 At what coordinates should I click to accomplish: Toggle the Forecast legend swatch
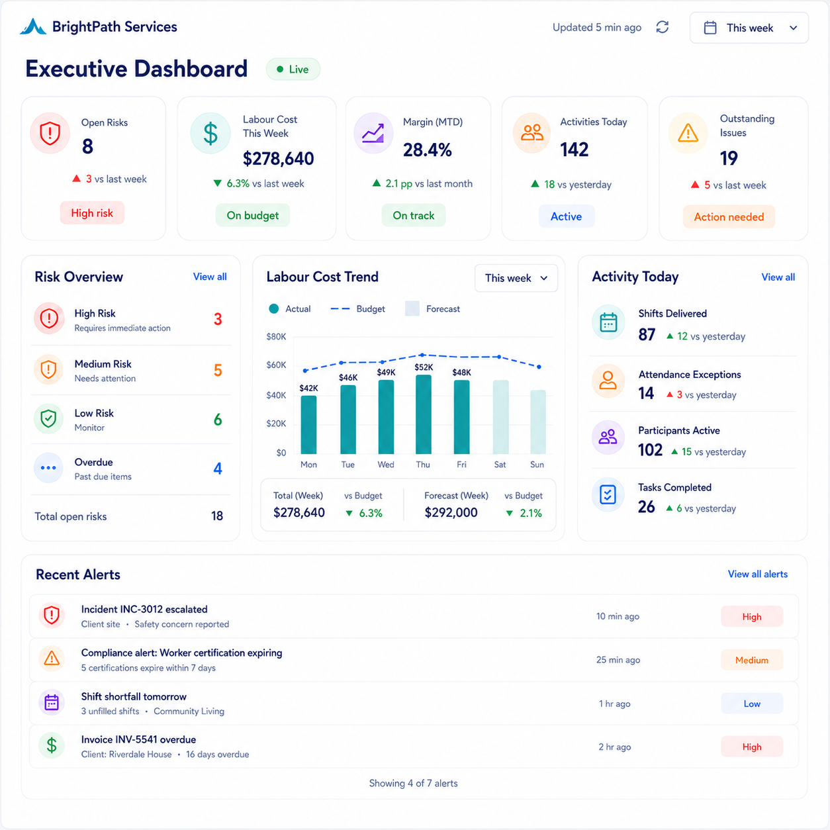pyautogui.click(x=433, y=309)
